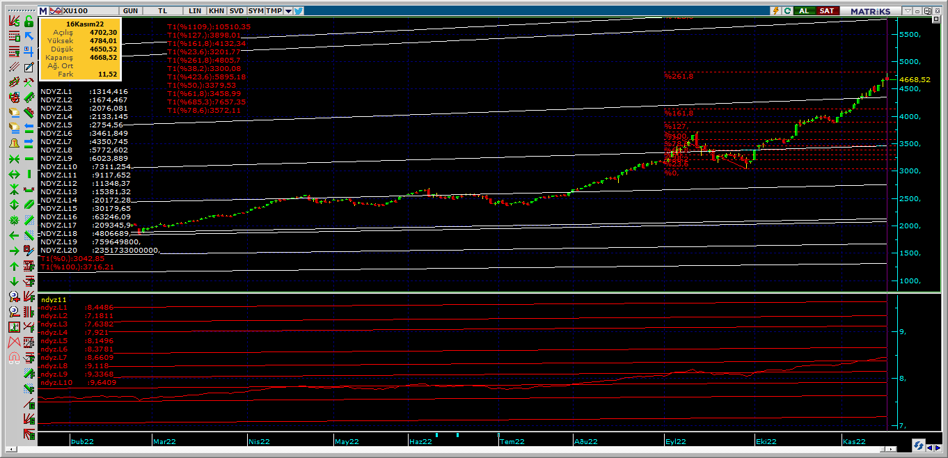This screenshot has width=948, height=458.
Task: Toggle the SVD button
Action: (237, 11)
